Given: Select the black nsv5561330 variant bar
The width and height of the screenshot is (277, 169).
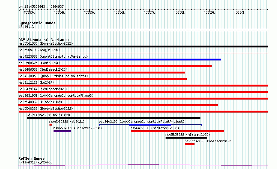Looking at the screenshot, I should pyautogui.click(x=143, y=47).
